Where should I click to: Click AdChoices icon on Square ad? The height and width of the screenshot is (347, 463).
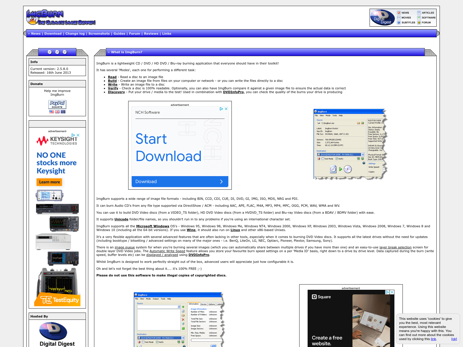point(387,292)
